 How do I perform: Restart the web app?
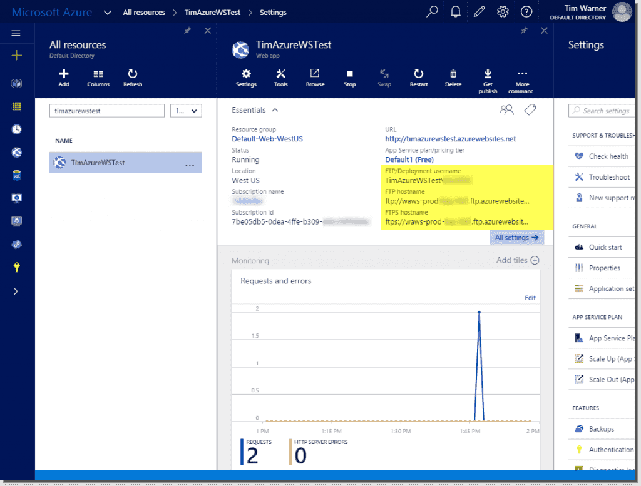point(419,78)
